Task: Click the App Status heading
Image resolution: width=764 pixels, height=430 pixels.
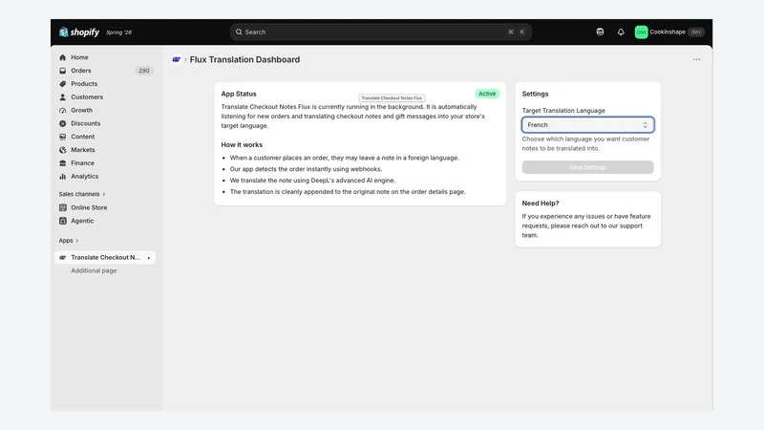Action: (x=239, y=94)
